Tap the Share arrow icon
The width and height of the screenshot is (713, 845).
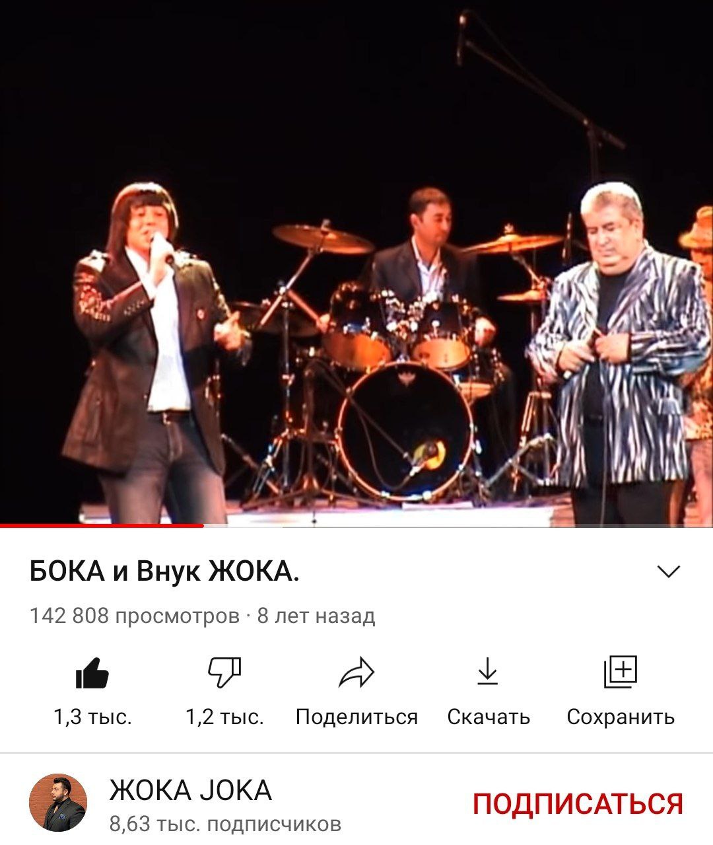point(356,673)
